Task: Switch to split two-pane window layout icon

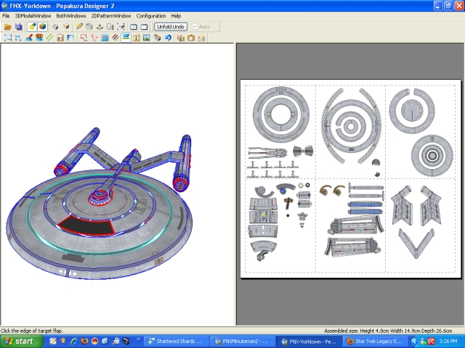Action: [x=134, y=27]
